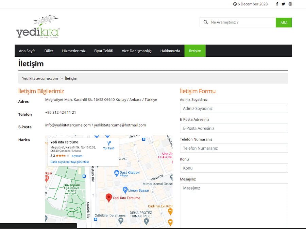Select the İletişim menu item
Viewport: 306px width, 229px height.
point(195,51)
